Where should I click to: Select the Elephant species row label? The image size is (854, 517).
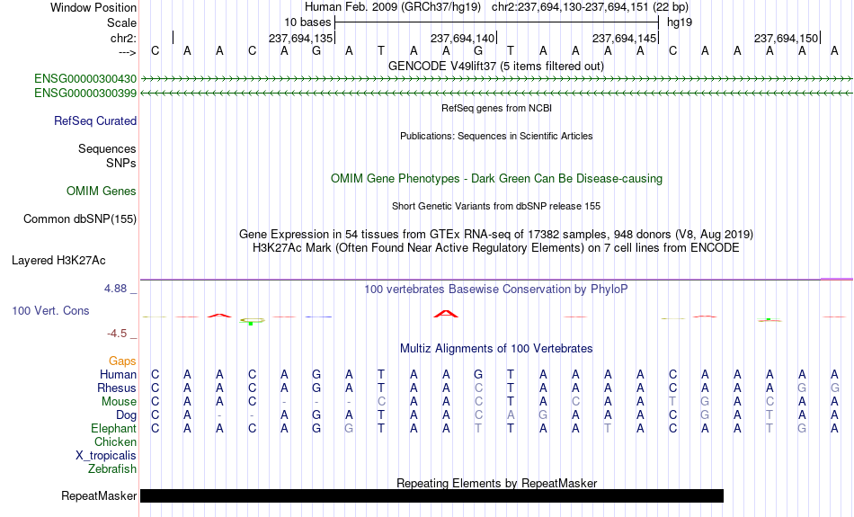[x=114, y=429]
